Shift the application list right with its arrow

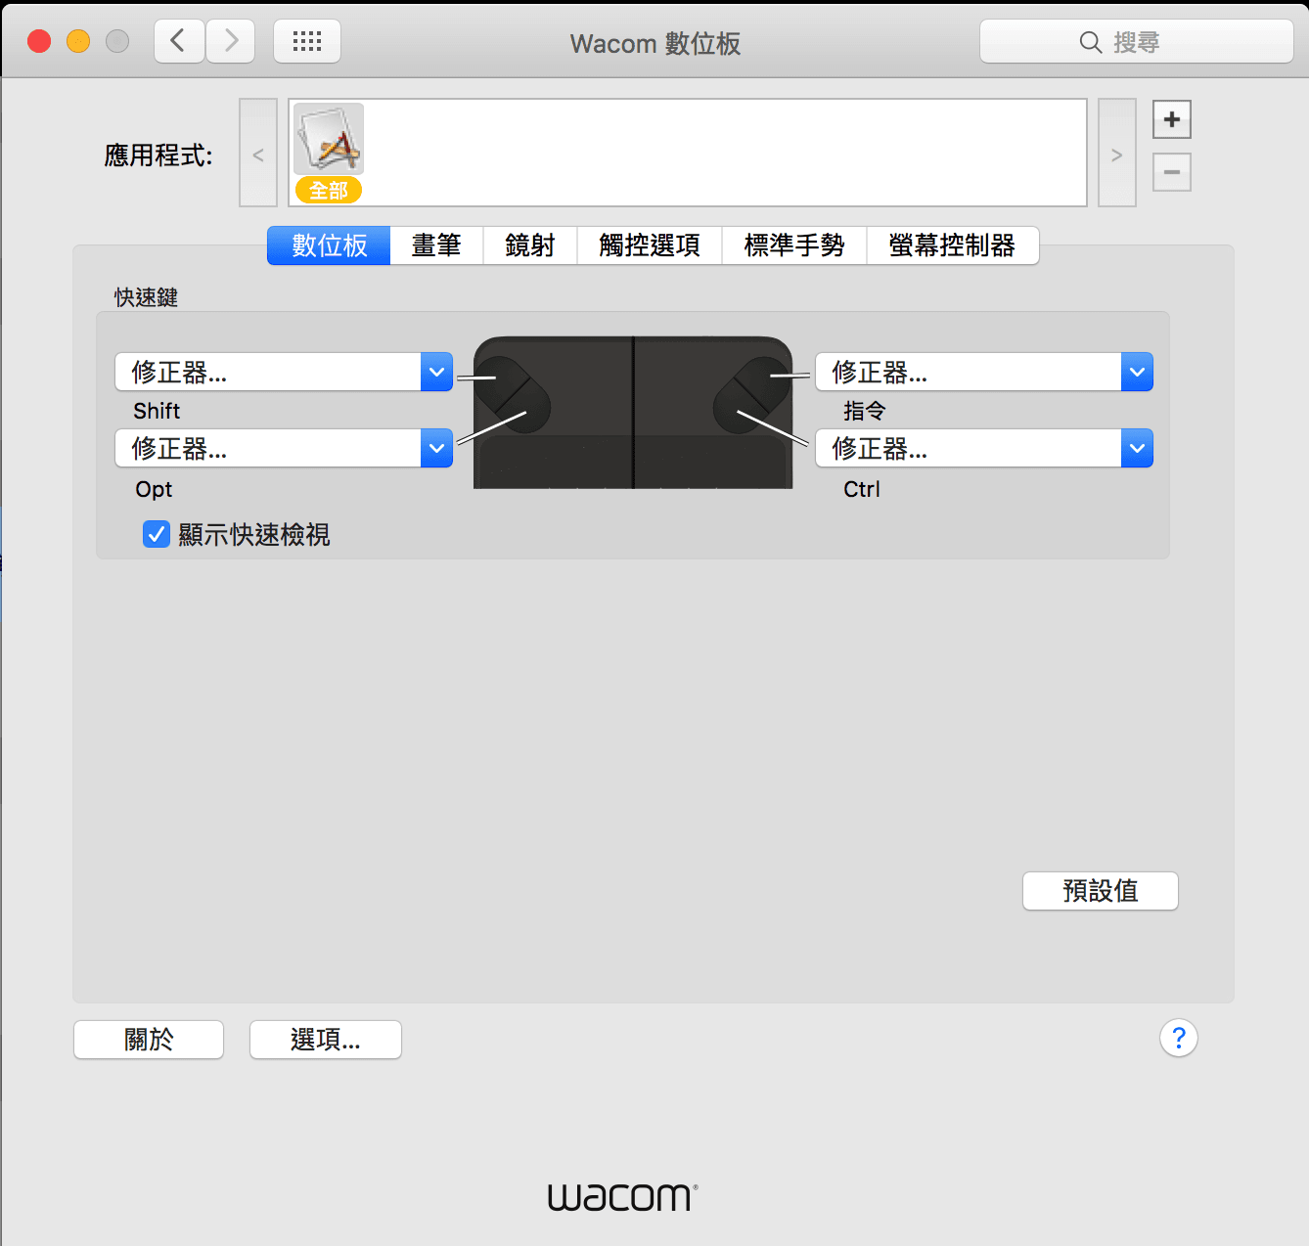tap(1117, 153)
